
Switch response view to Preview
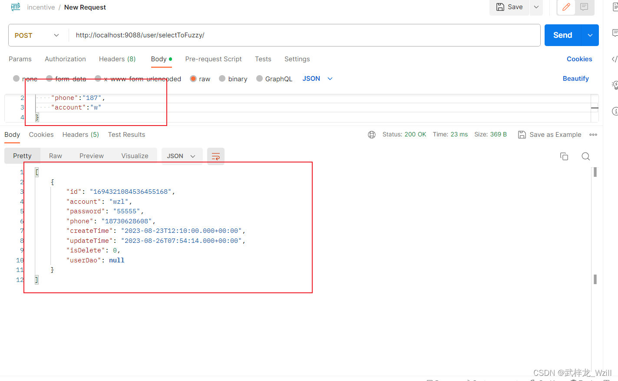click(92, 156)
